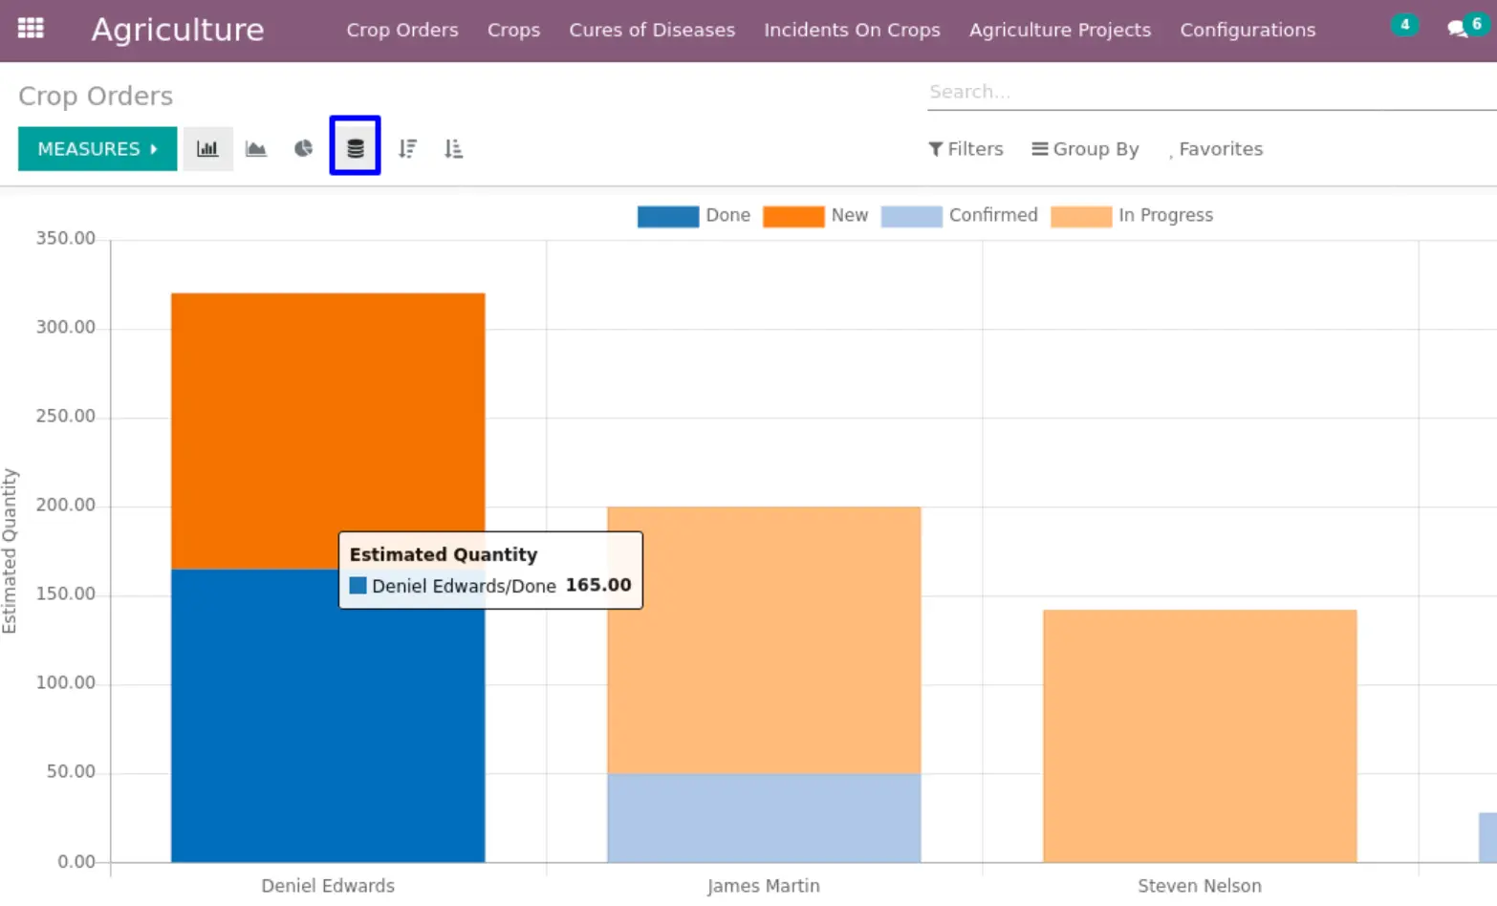This screenshot has height=906, width=1497.
Task: Go to Incidents On Crops
Action: (x=852, y=30)
